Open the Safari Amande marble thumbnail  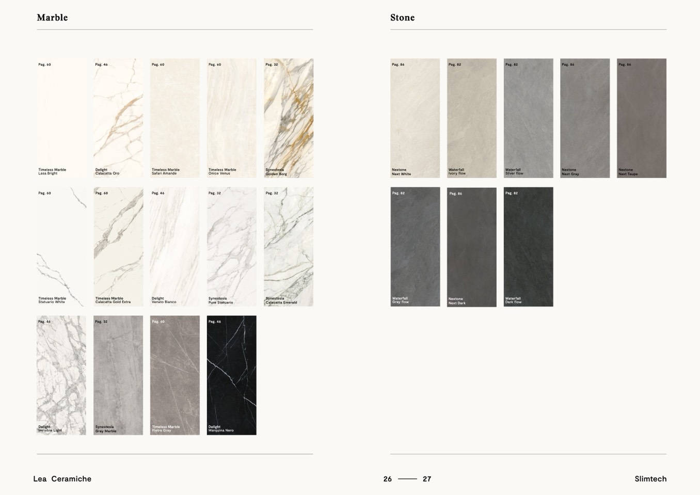click(x=175, y=118)
